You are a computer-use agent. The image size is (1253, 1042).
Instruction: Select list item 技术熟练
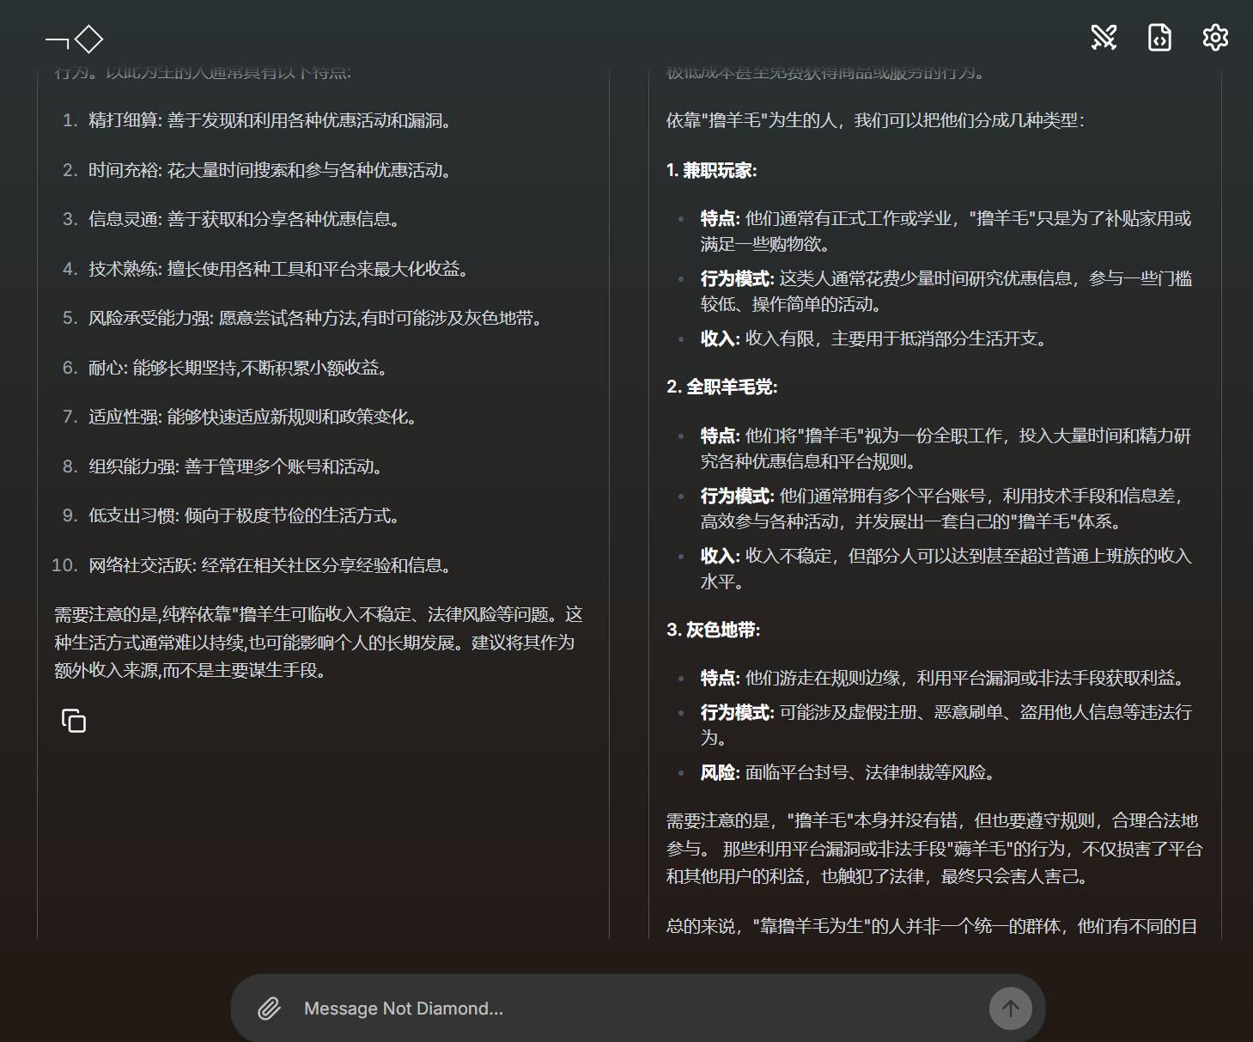[x=280, y=269]
